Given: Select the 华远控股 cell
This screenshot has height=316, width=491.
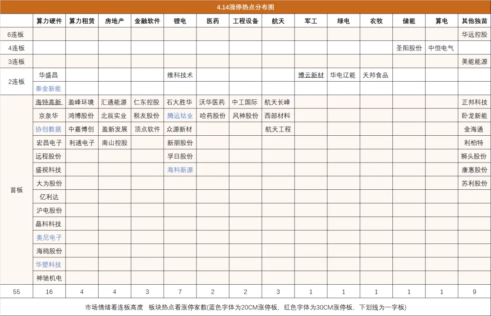Looking at the screenshot, I should (474, 35).
